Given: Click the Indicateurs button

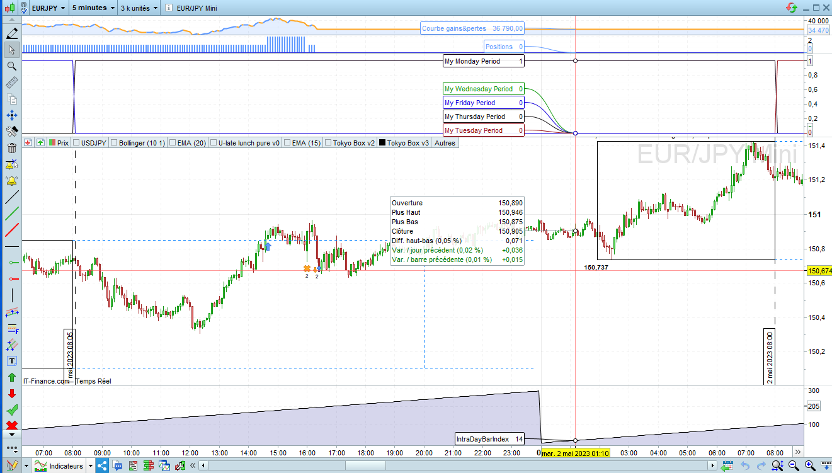Looking at the screenshot, I should pyautogui.click(x=59, y=466).
